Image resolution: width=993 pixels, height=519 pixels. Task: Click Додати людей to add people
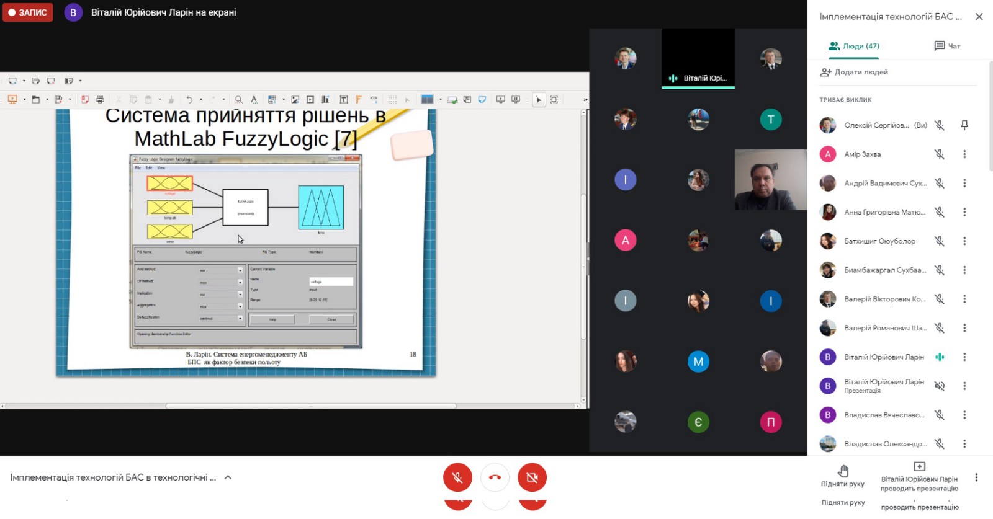854,72
